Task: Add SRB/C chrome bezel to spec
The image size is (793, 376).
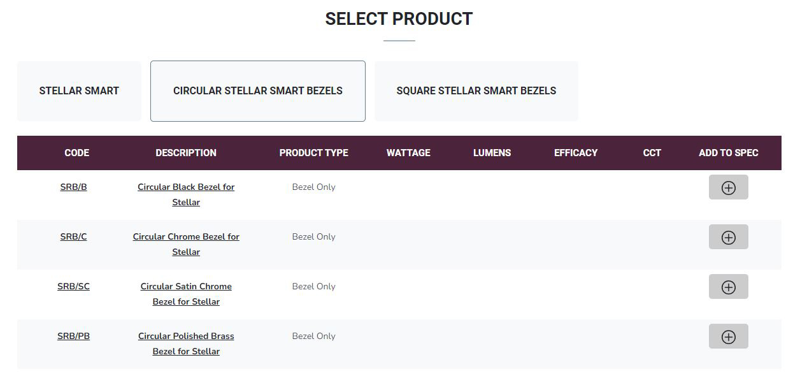Action: click(x=728, y=237)
